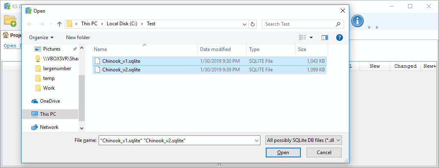Click the open project folder toolbar icon
Screen dimensions: 439x168
10,20
